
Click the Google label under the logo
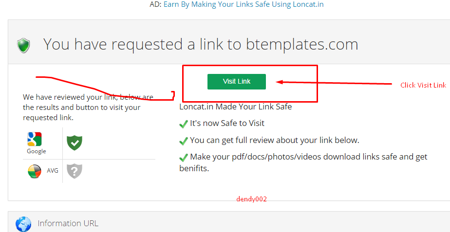click(37, 151)
